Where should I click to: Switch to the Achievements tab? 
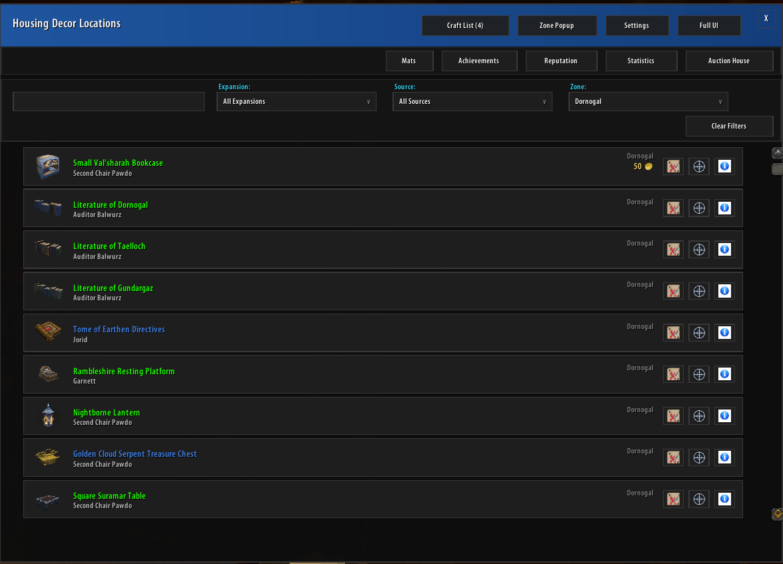point(479,61)
